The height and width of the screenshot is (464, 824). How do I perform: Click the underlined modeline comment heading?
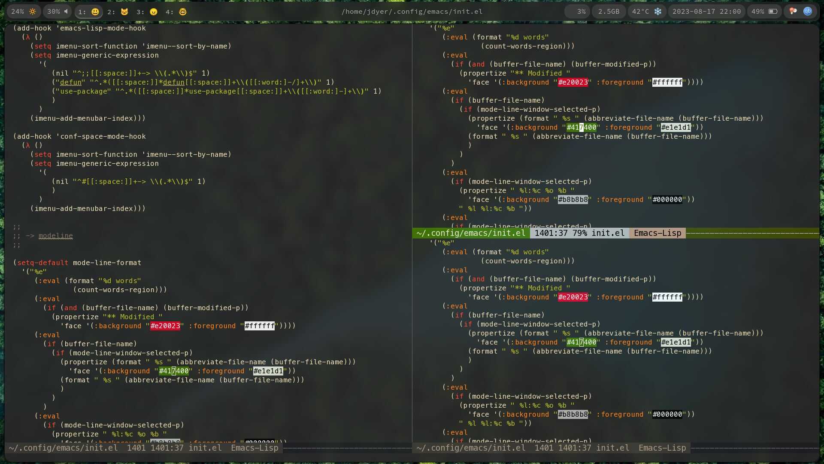pyautogui.click(x=55, y=236)
